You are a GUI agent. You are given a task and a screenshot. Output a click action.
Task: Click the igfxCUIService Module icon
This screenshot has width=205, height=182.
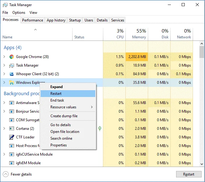click(11, 154)
